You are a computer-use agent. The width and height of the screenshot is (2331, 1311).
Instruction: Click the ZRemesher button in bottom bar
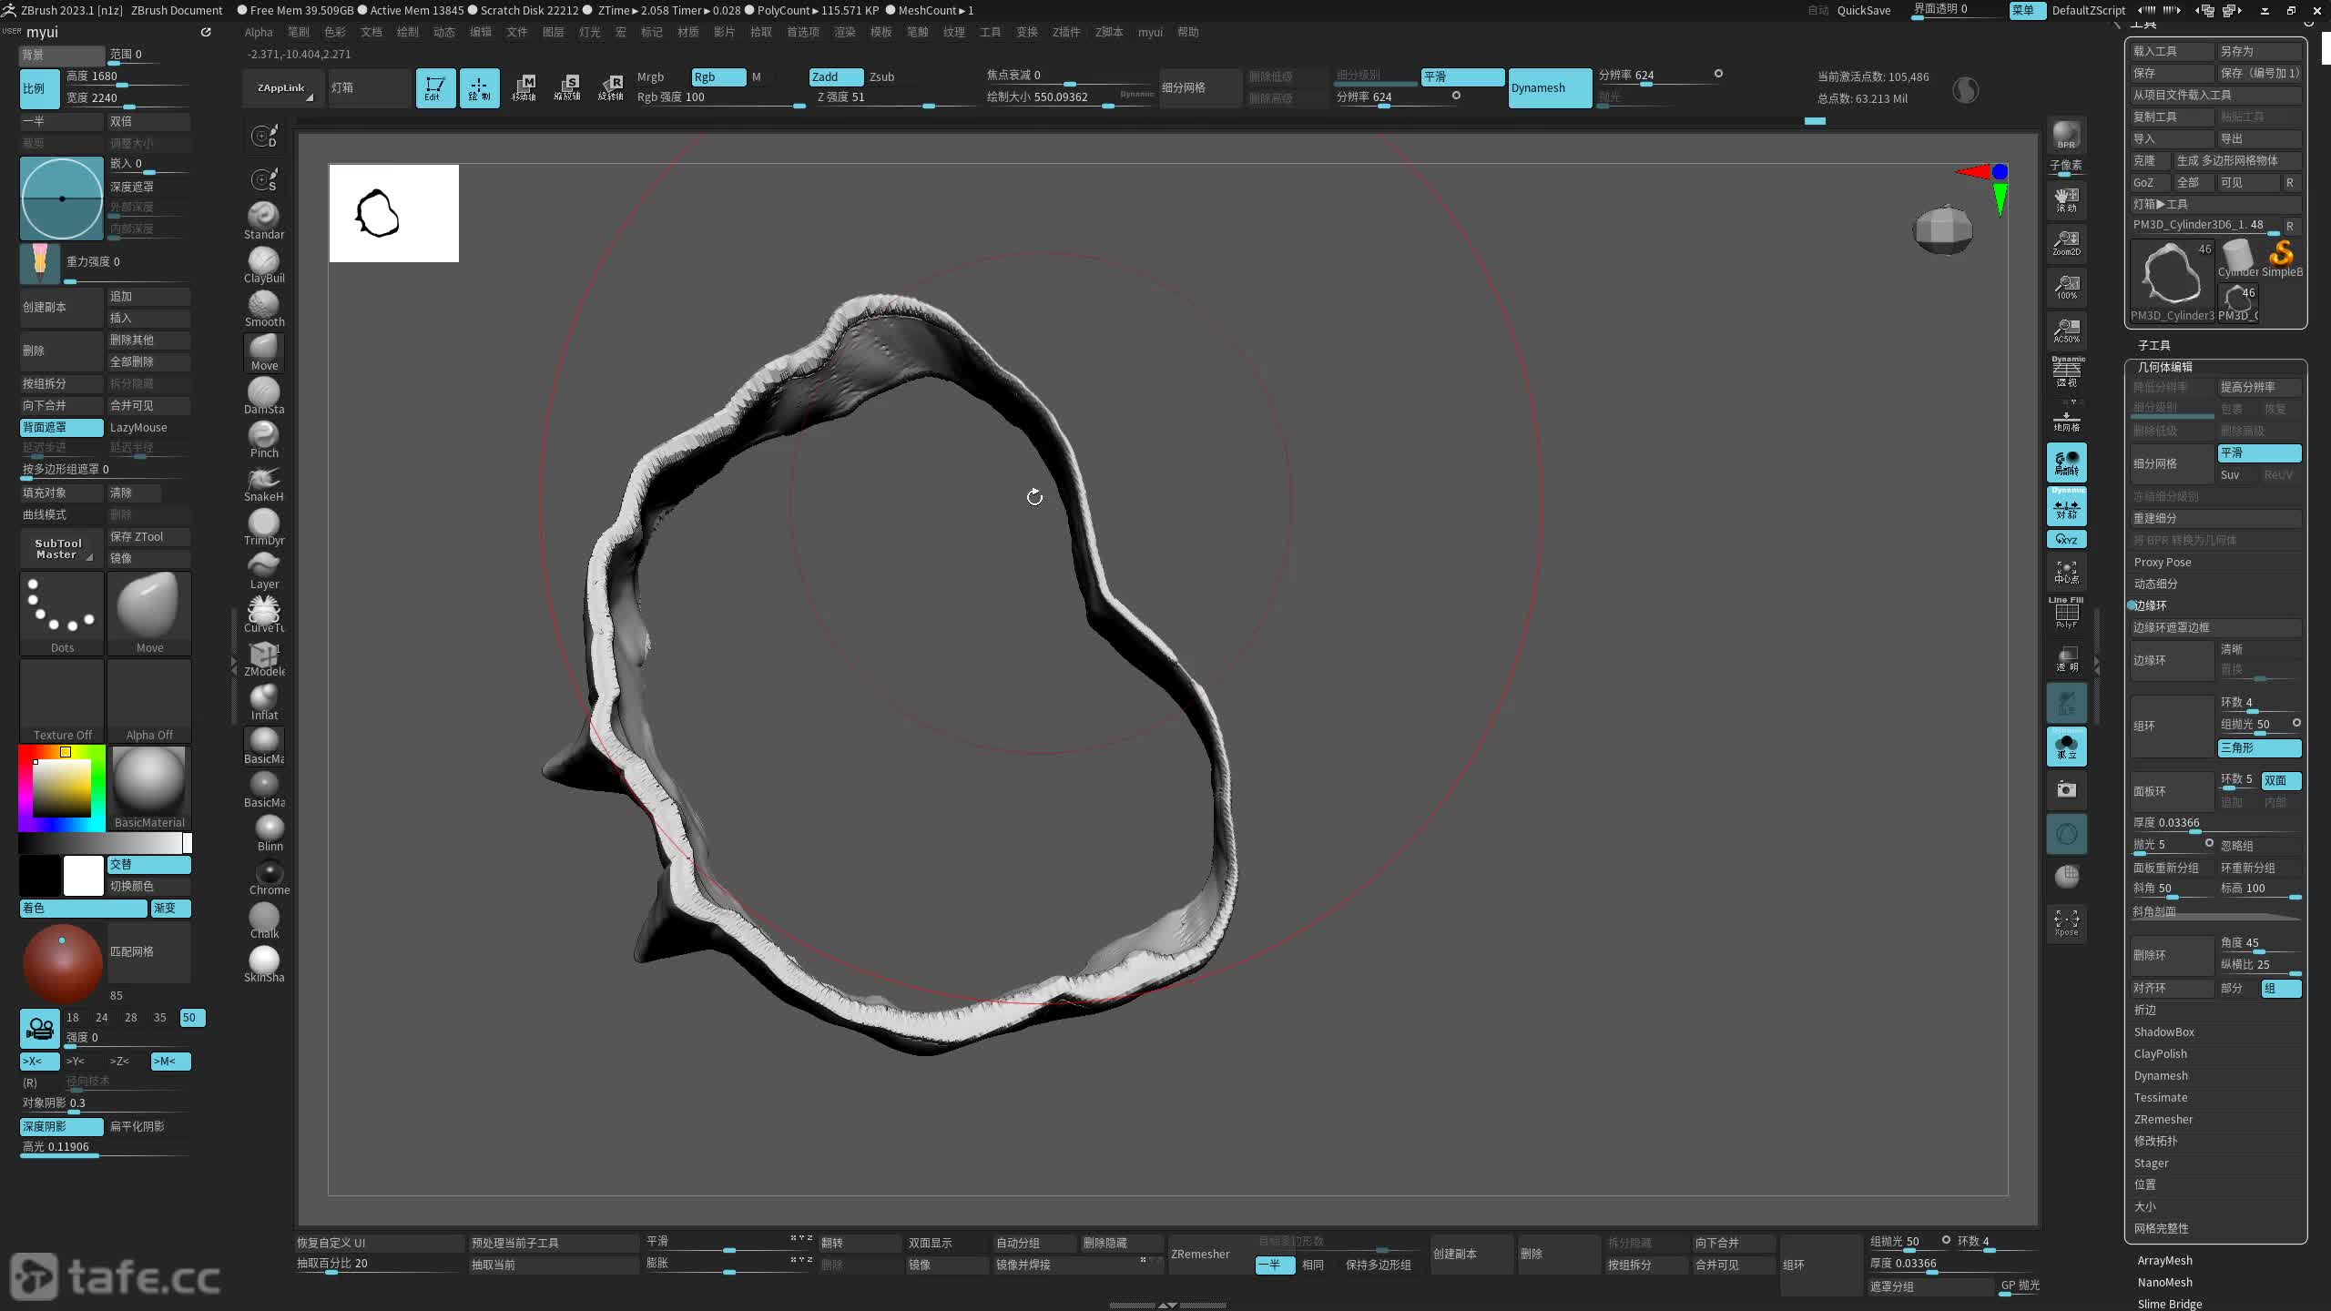(1200, 1254)
